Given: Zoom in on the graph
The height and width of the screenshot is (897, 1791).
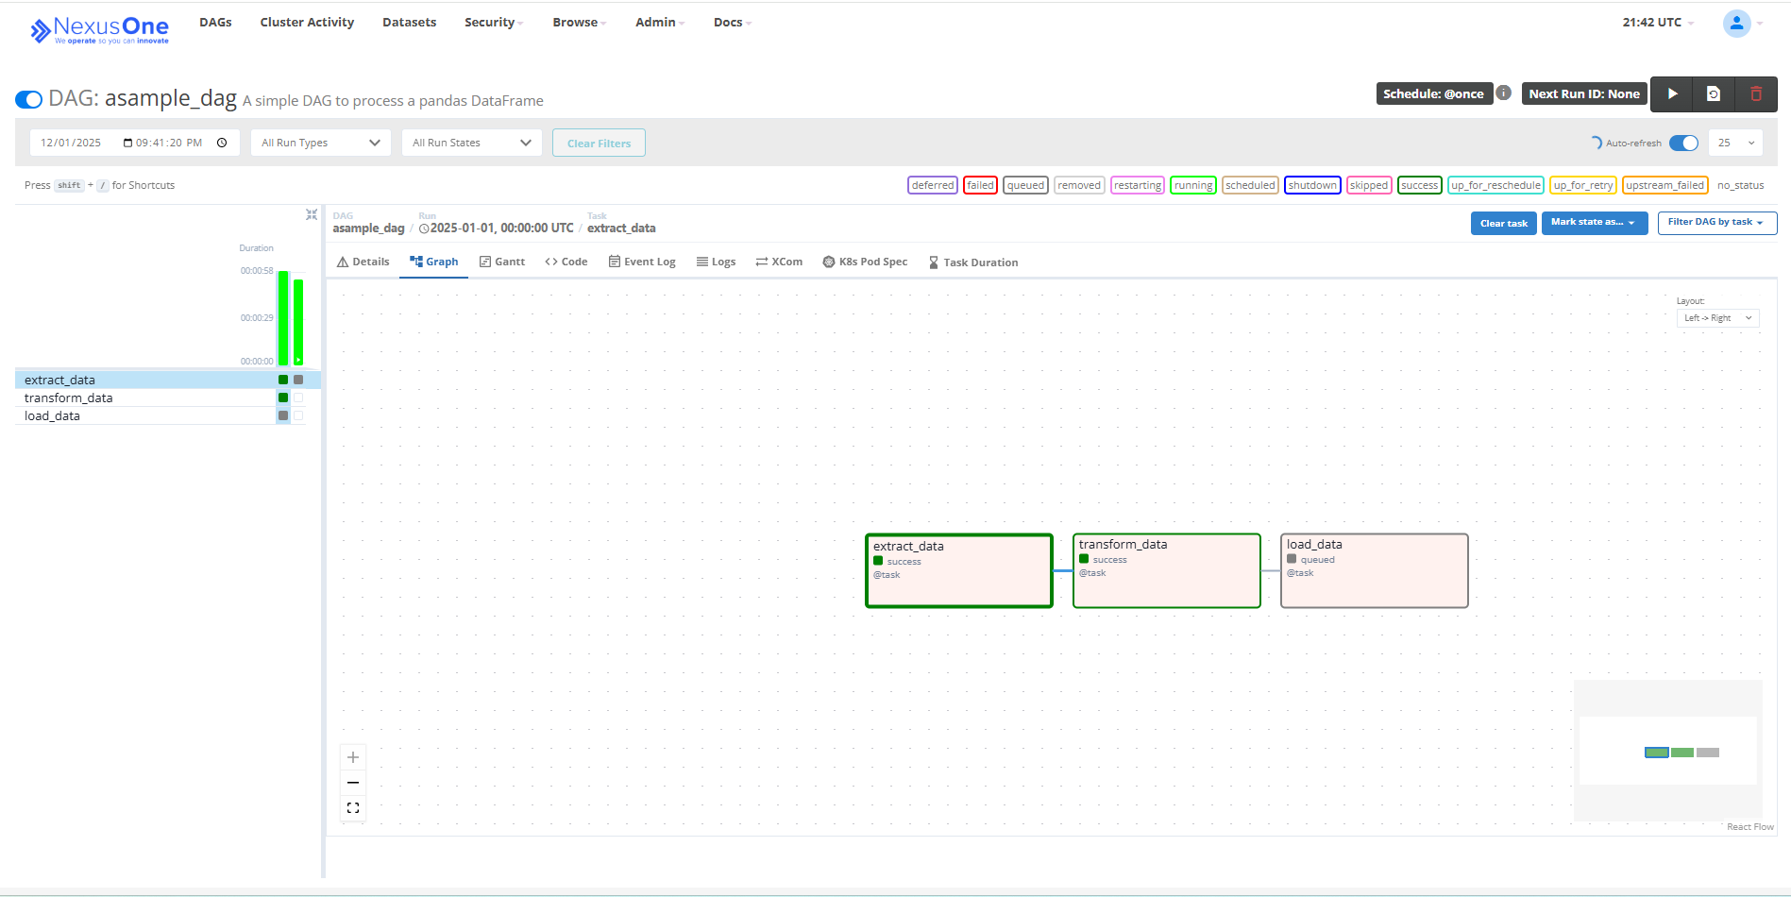Looking at the screenshot, I should 353,757.
